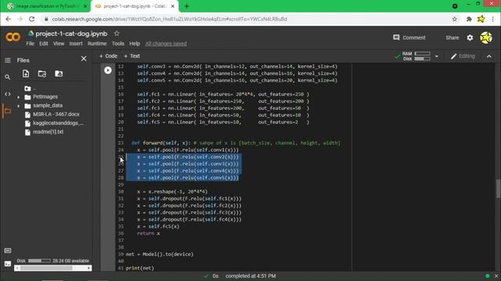Open the Tools menu

[x=118, y=44]
